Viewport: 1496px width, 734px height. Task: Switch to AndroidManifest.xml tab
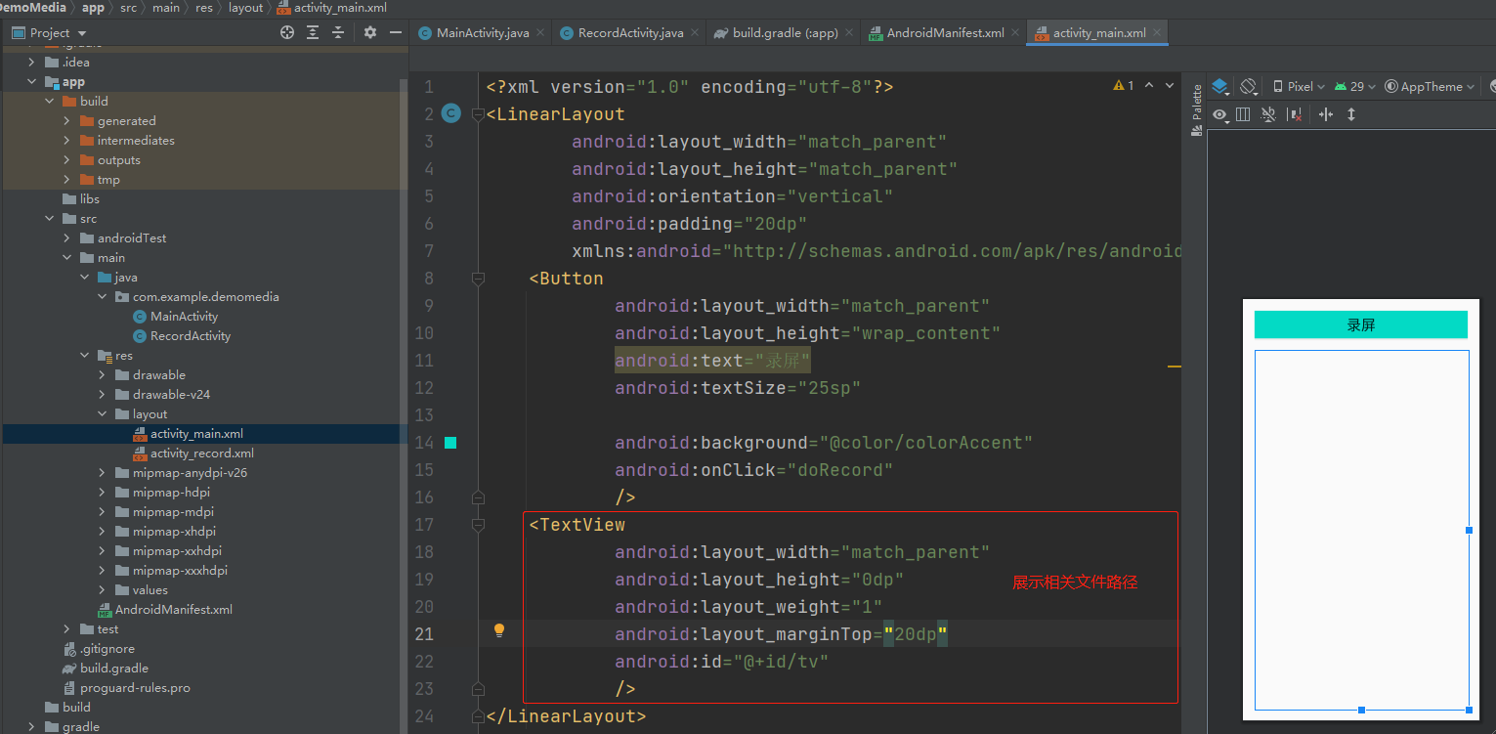point(945,32)
